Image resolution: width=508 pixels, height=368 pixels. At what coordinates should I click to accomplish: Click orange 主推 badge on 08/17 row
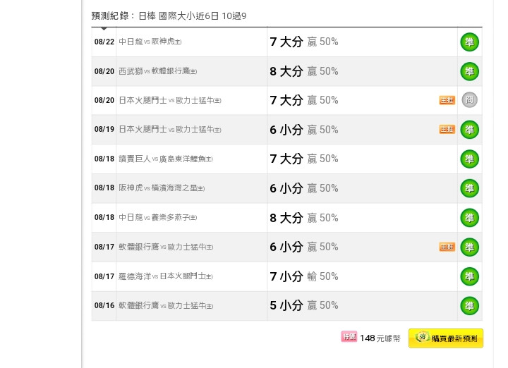click(x=447, y=247)
